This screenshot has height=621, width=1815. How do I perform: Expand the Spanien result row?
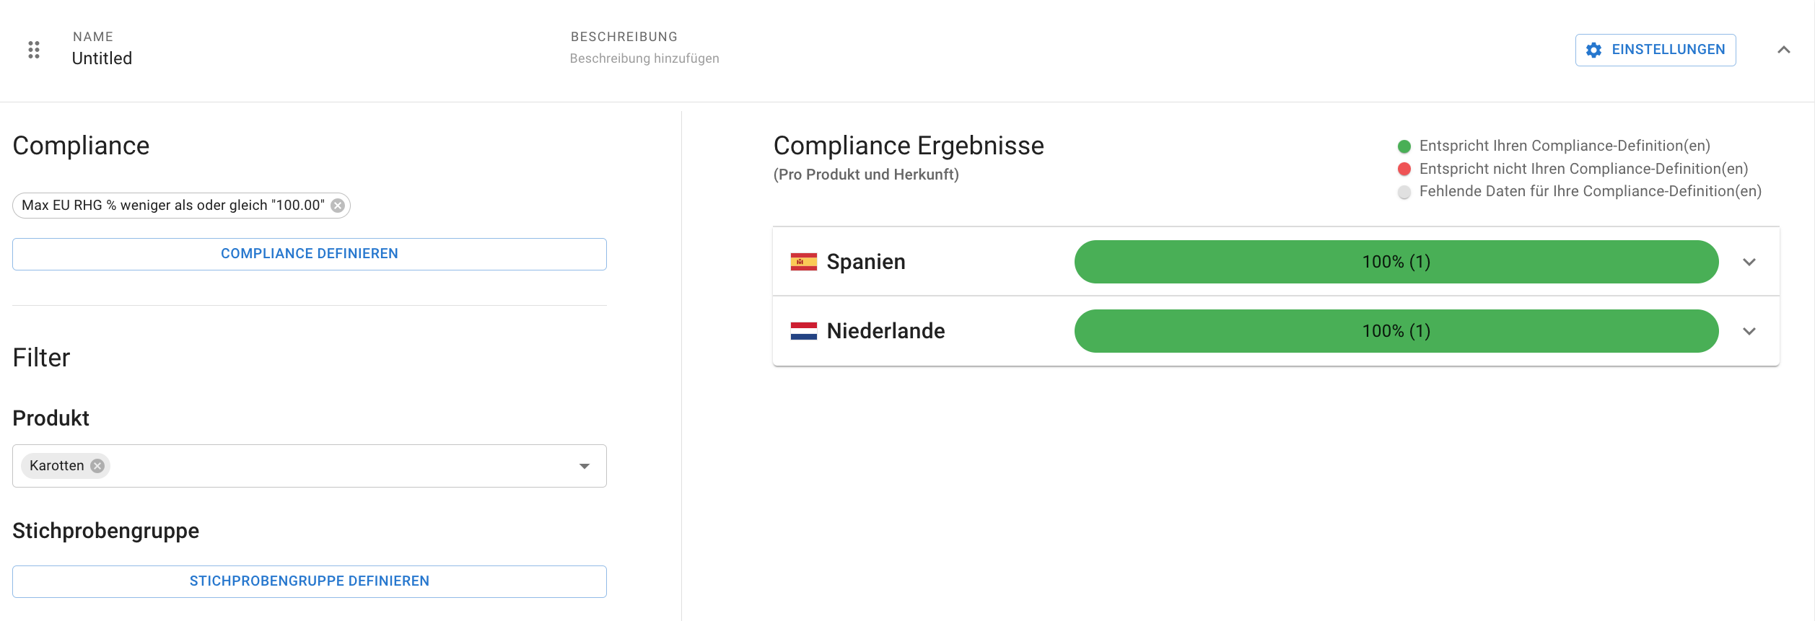[x=1749, y=262]
